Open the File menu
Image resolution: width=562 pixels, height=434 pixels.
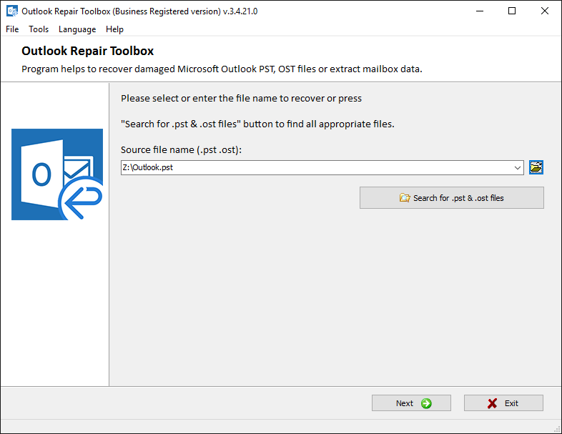[x=12, y=29]
